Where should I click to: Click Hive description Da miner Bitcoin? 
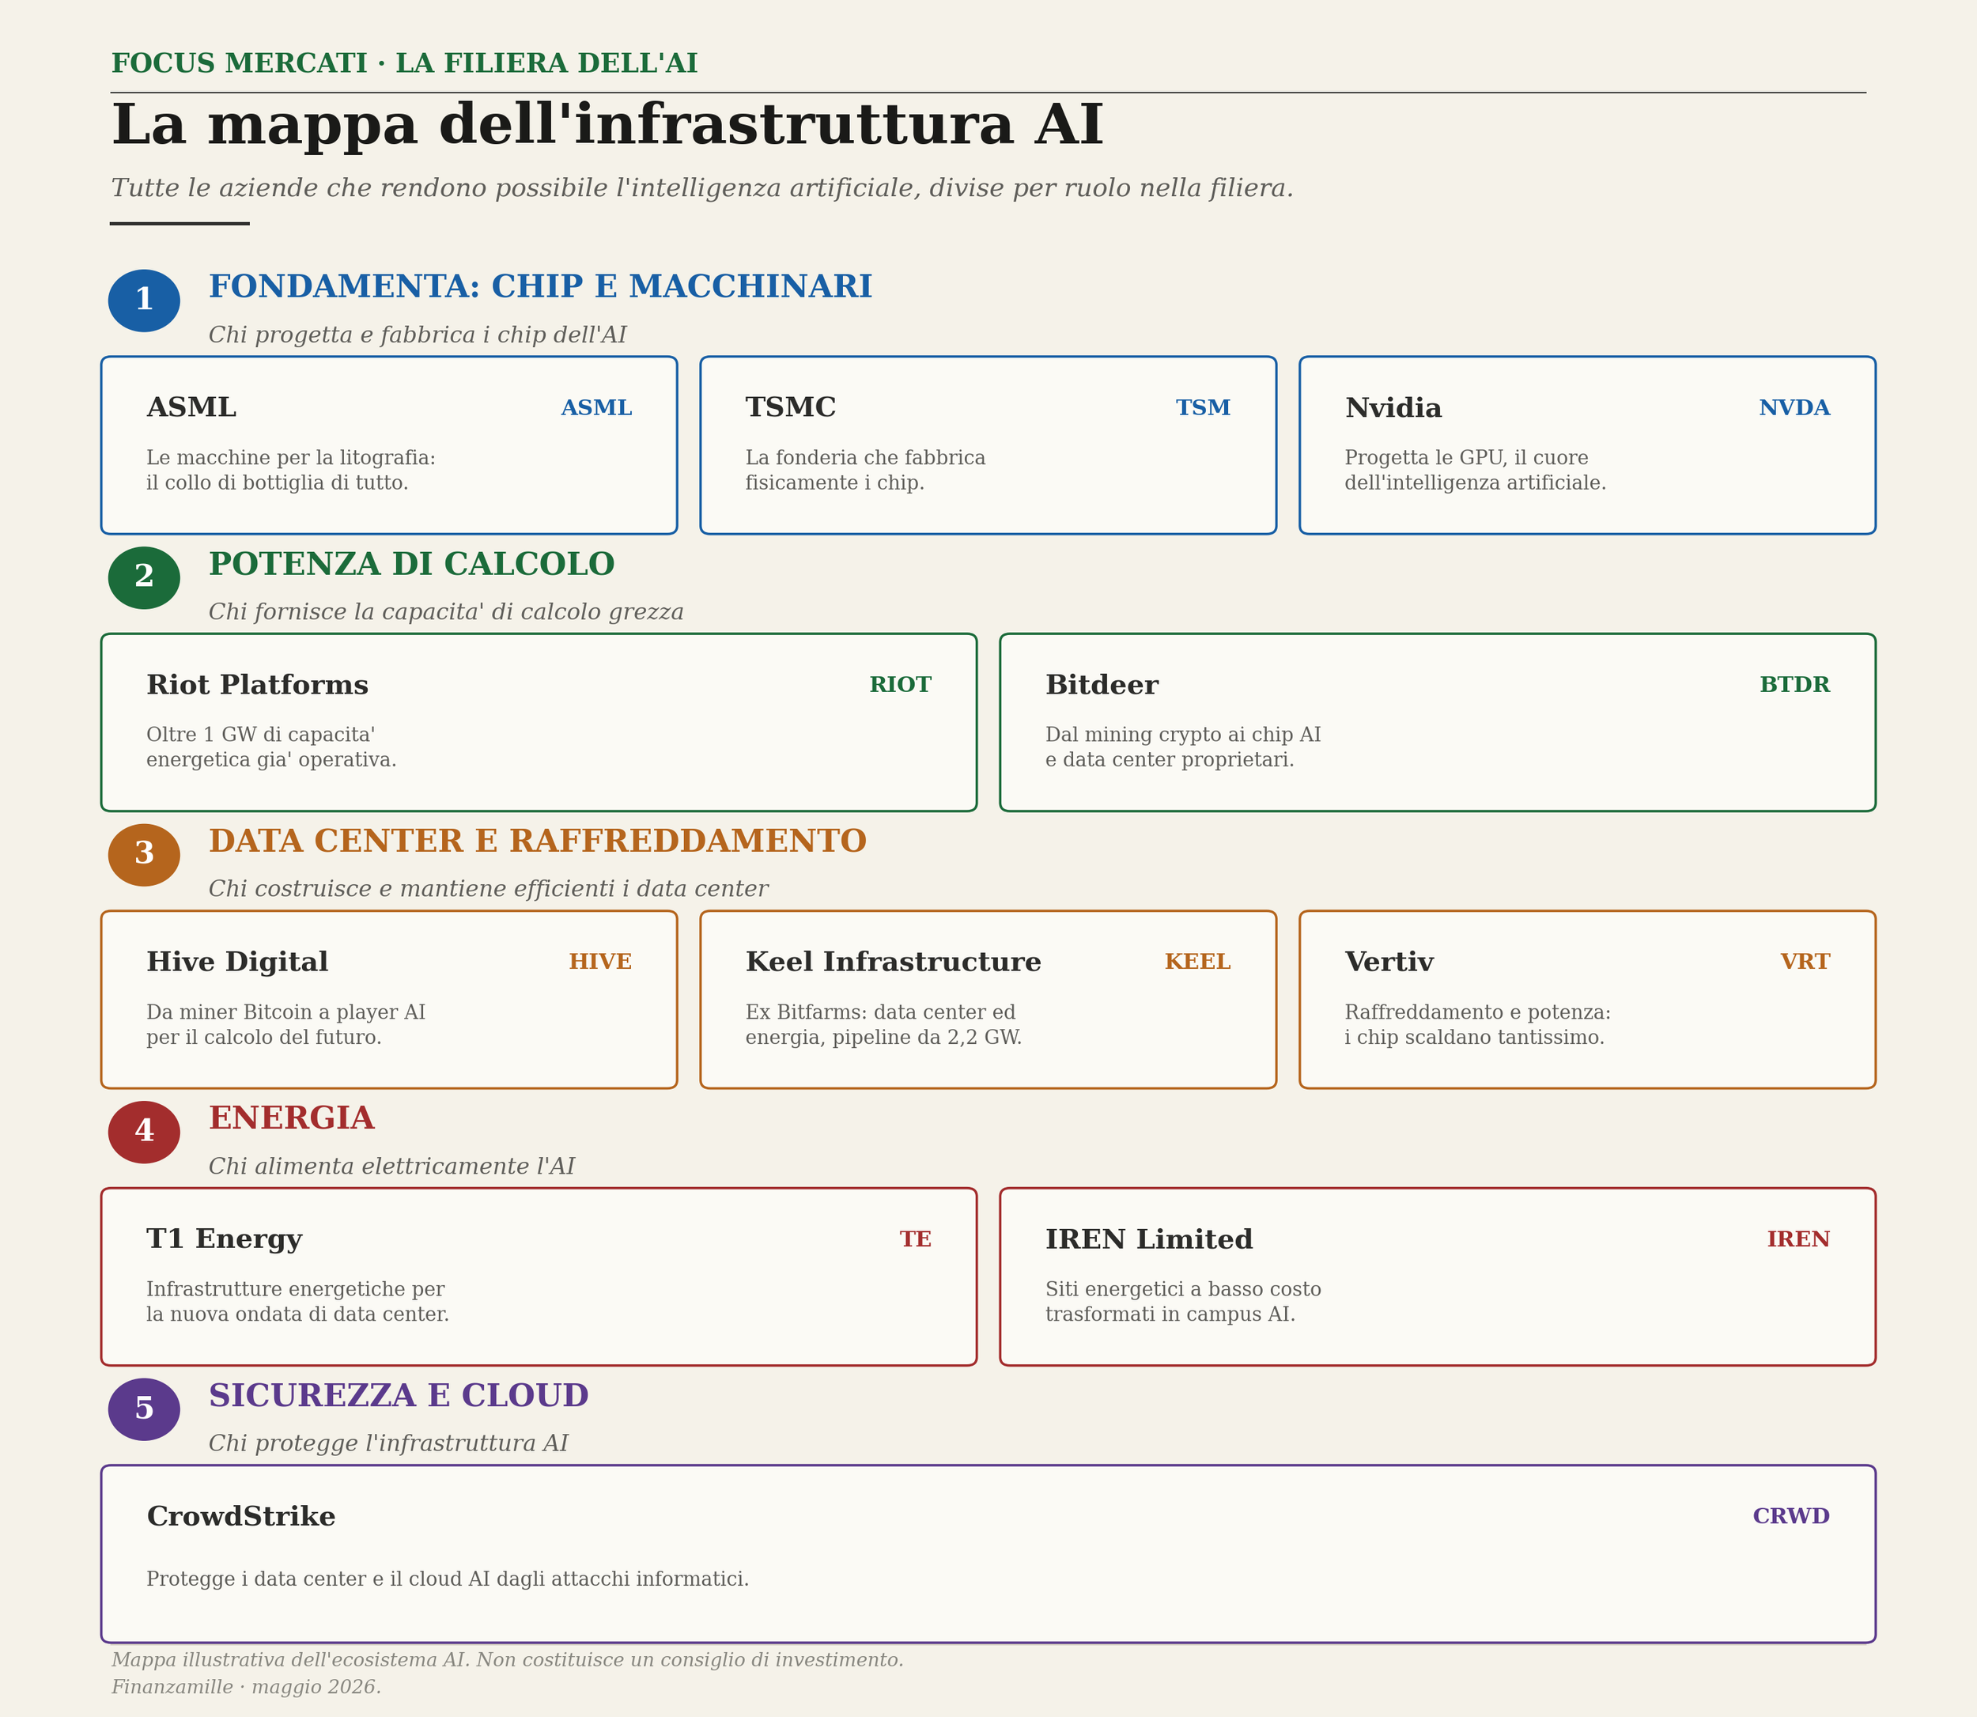click(x=285, y=1025)
